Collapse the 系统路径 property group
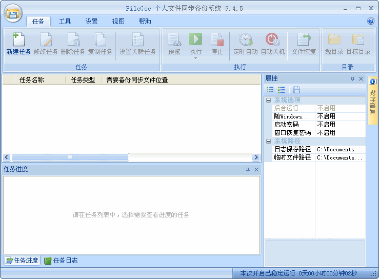The image size is (379, 279). [268, 141]
